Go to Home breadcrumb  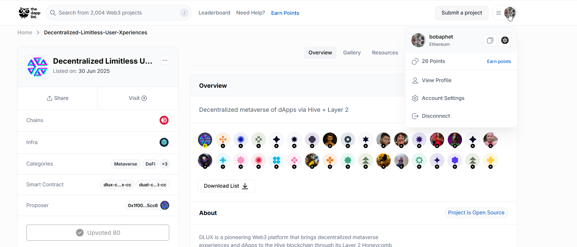click(x=25, y=33)
